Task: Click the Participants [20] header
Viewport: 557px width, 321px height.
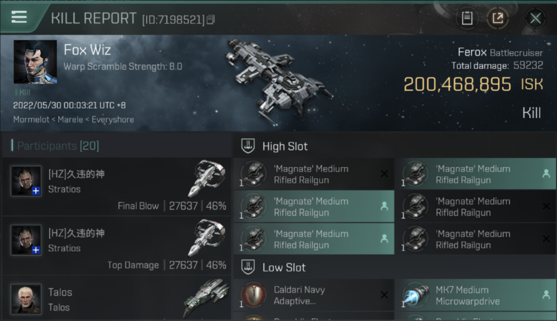Action: [x=58, y=146]
